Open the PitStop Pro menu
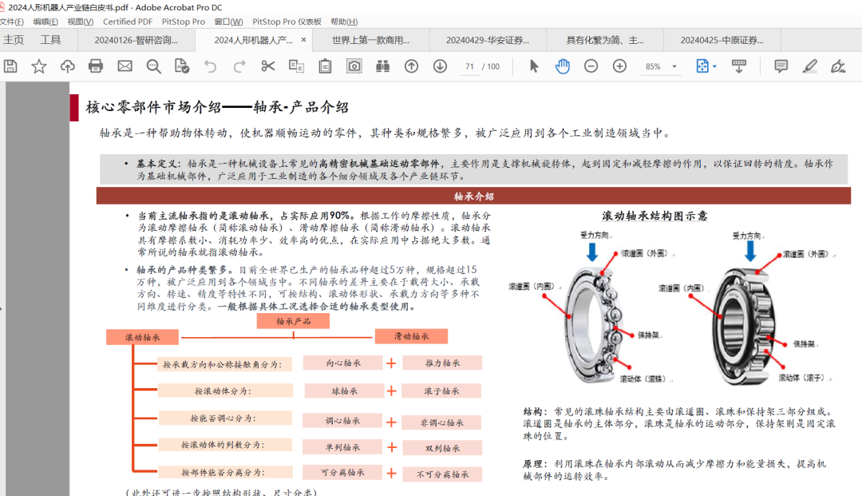 coord(184,22)
